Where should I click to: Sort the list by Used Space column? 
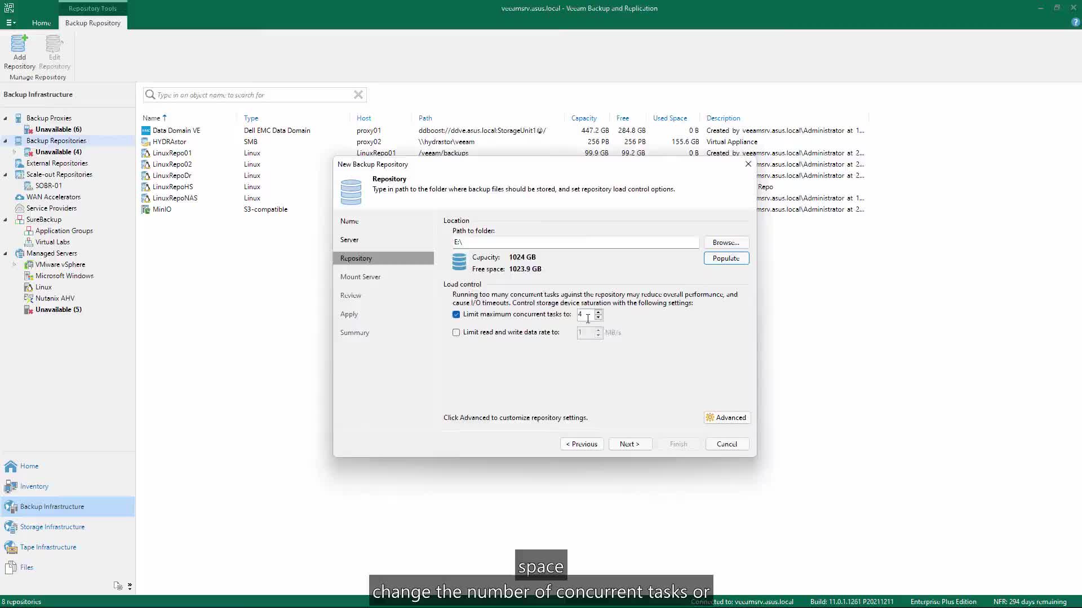669,118
